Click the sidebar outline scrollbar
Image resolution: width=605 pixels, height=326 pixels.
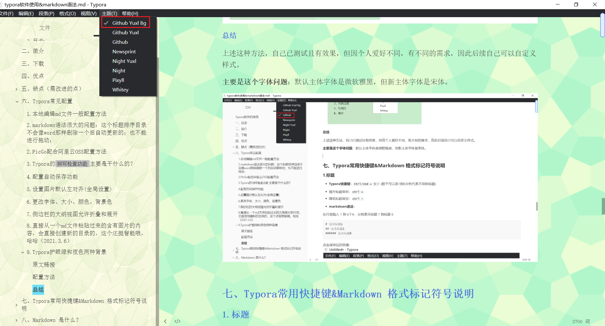[x=157, y=191]
